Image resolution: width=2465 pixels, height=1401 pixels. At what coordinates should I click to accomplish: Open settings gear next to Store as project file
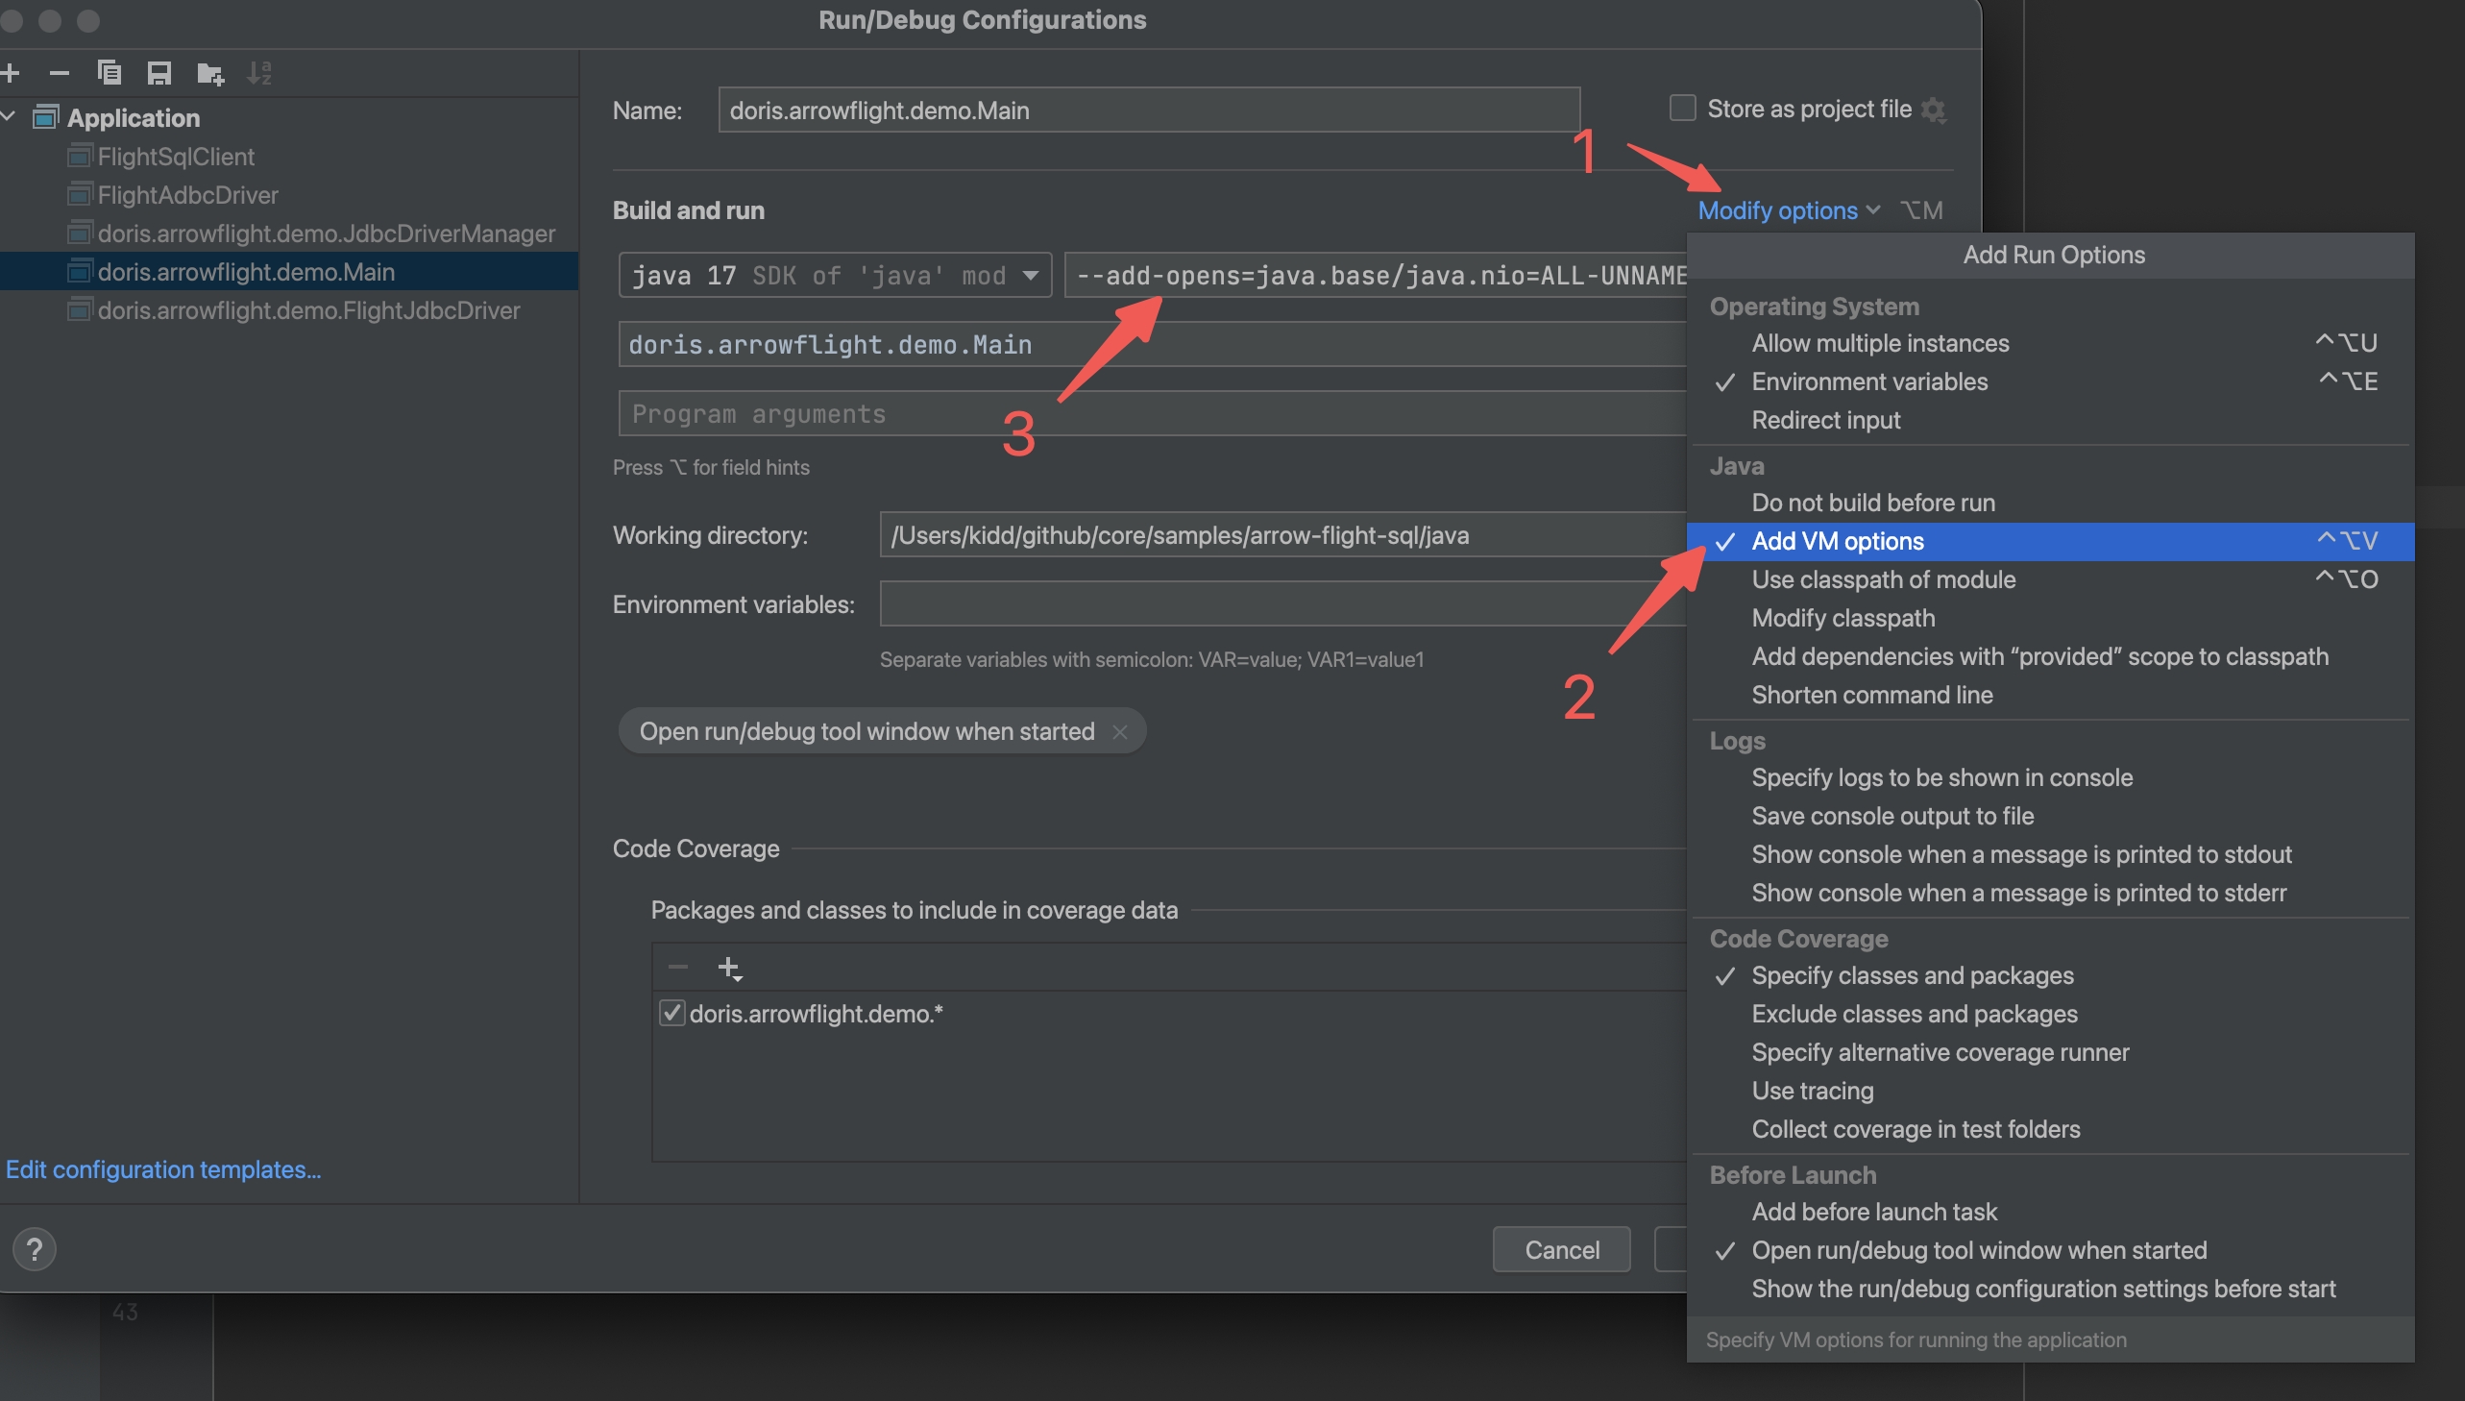click(x=1935, y=110)
